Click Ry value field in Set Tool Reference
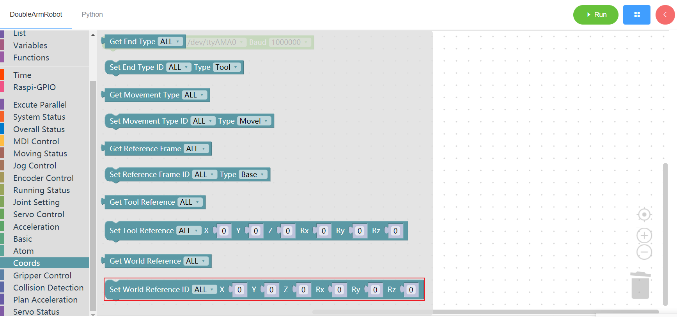 tap(360, 231)
